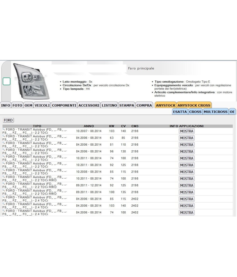Tick the checkbox beside the headlight image
The height and width of the screenshot is (277, 237).
[x=7, y=81]
